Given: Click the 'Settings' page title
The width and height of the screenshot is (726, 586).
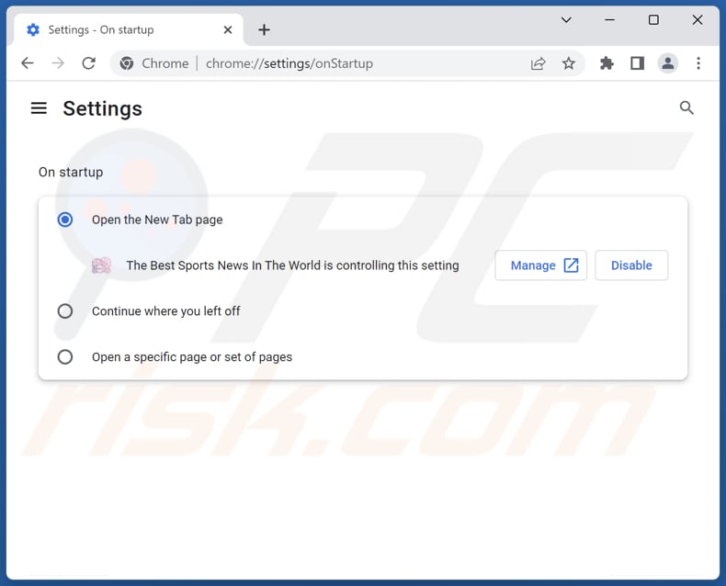Looking at the screenshot, I should 102,108.
